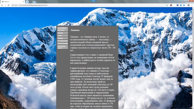This screenshot has height=109, width=194.
Task: Open the fifth sidebar navigation link
Action: pos(62,41)
